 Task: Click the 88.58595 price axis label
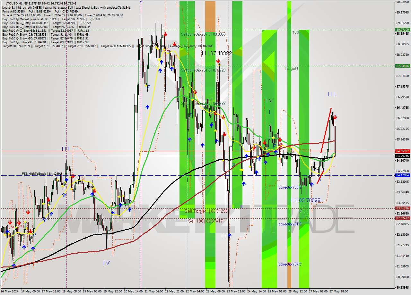(x=402, y=44)
